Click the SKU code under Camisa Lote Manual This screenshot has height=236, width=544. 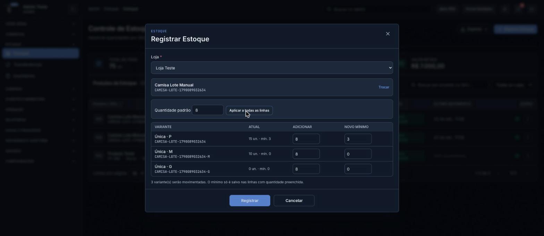click(x=180, y=90)
